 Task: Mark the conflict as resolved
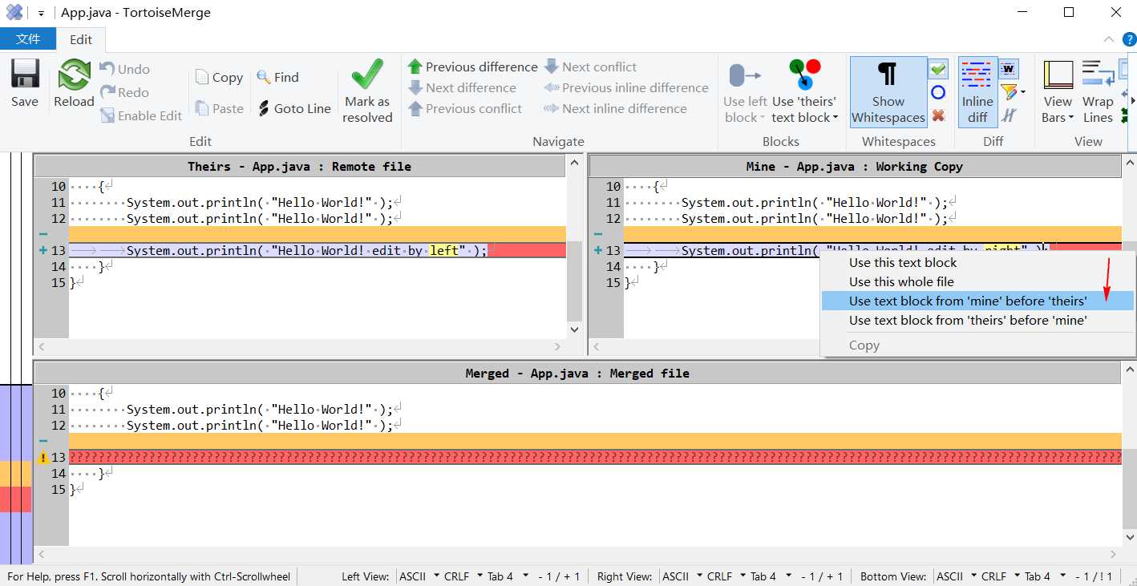[367, 92]
